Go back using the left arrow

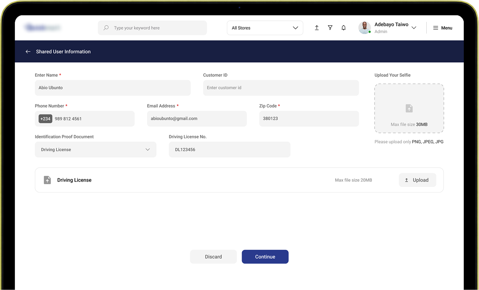point(28,52)
